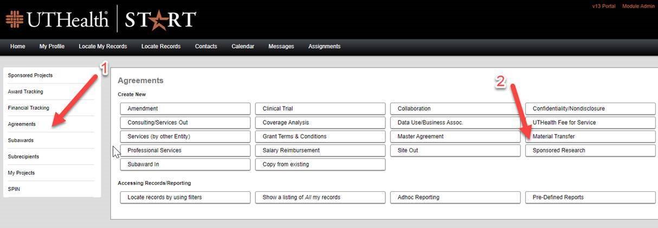
Task: Open Locate My Records menu
Action: (x=103, y=46)
